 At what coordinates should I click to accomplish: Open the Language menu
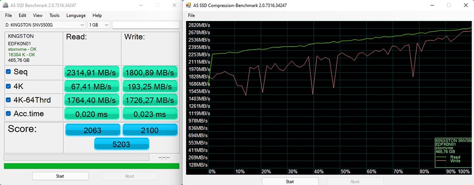(76, 15)
